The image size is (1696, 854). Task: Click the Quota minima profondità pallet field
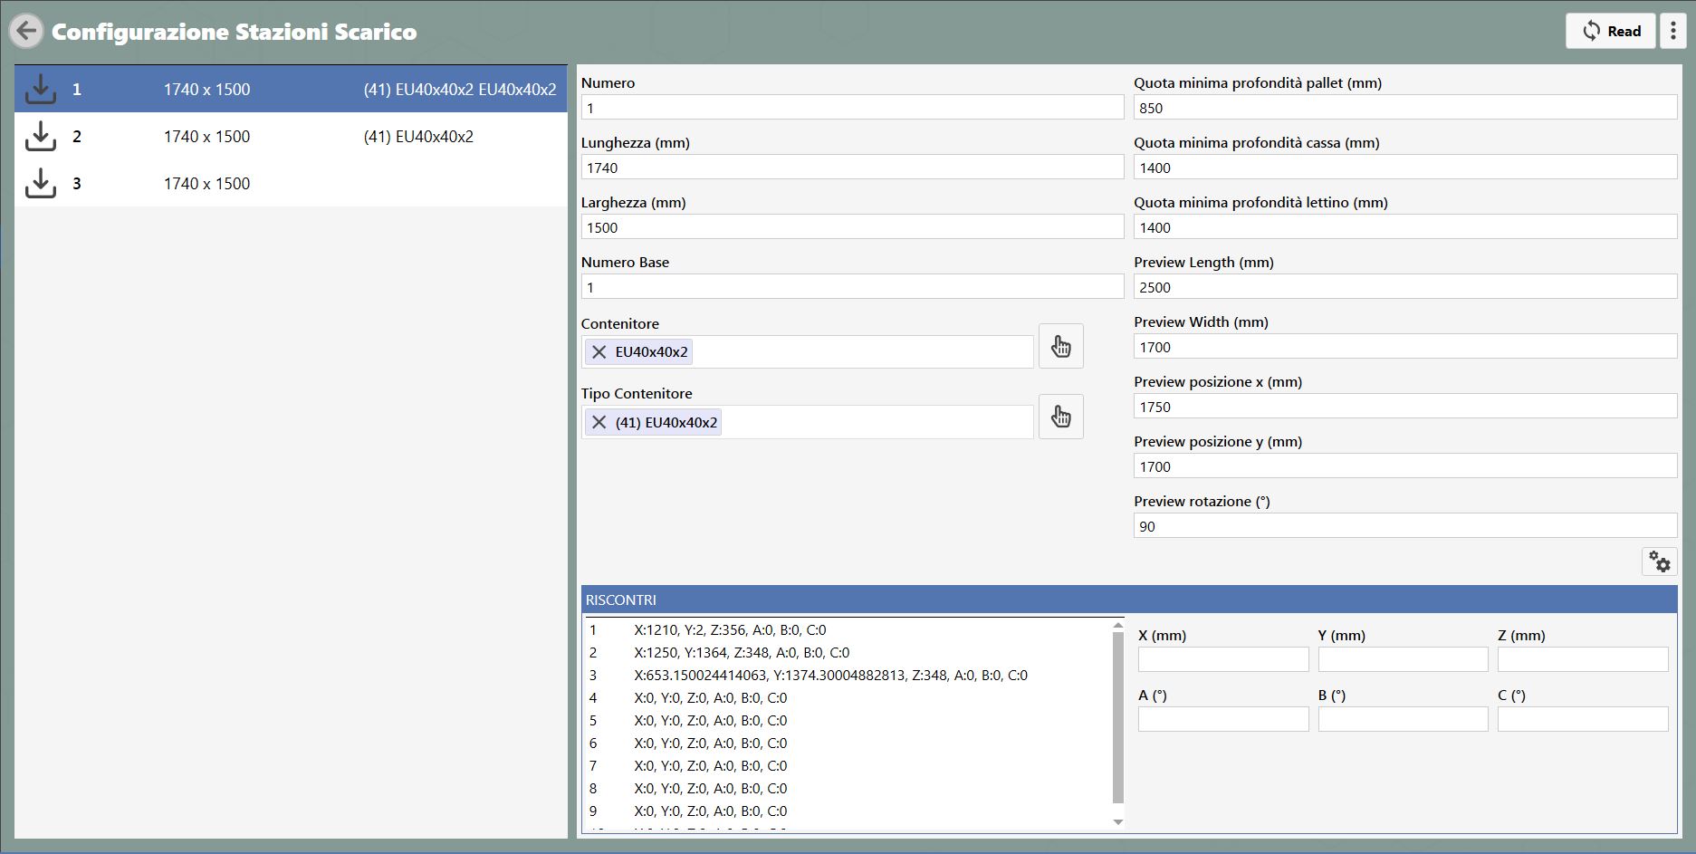click(x=1405, y=108)
